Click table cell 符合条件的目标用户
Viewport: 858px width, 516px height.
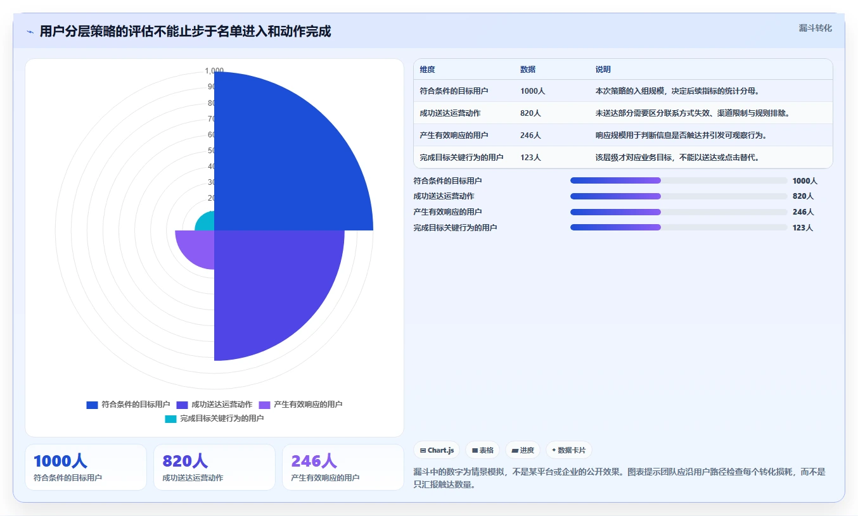click(454, 91)
